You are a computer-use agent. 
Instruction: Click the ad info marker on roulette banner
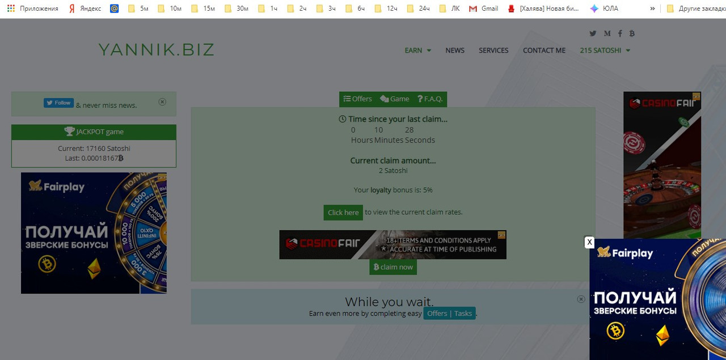pos(697,96)
